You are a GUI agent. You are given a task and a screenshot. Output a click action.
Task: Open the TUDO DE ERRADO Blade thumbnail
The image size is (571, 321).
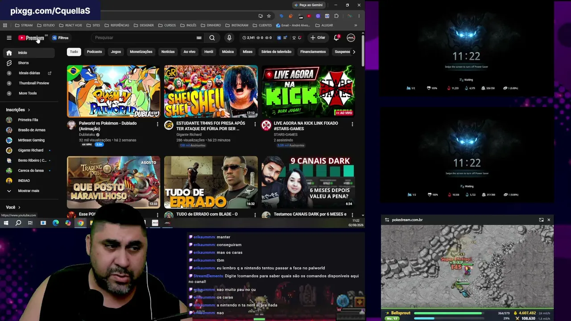211,182
